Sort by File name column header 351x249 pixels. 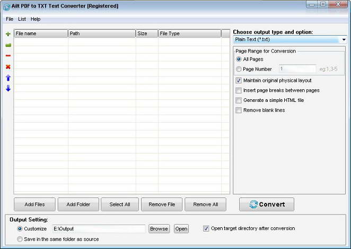[41, 33]
